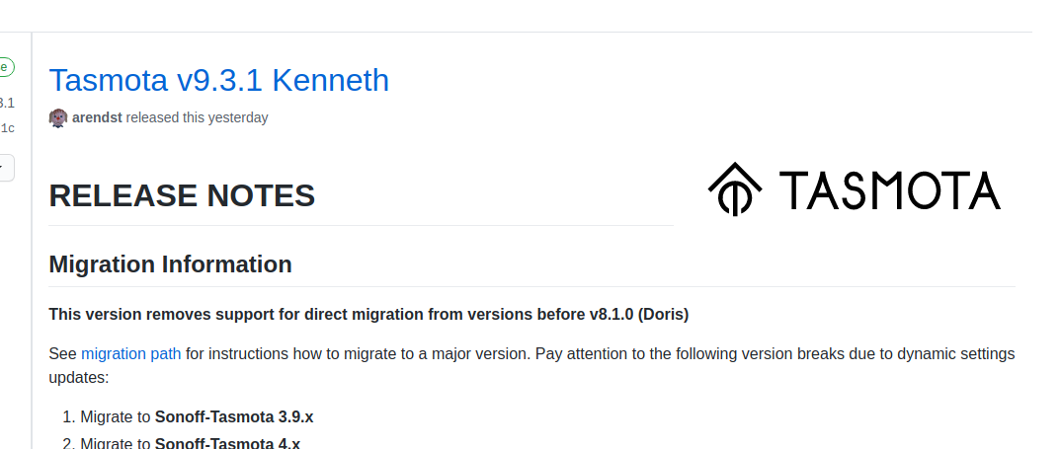Click the RELEASE NOTES heading
The image size is (1061, 449).
pos(182,195)
